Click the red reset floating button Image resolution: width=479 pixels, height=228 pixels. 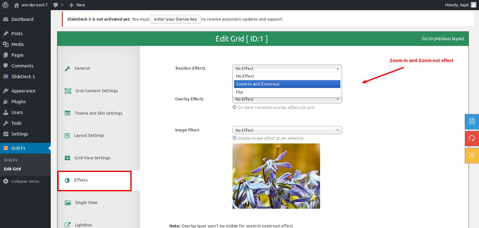(x=472, y=138)
